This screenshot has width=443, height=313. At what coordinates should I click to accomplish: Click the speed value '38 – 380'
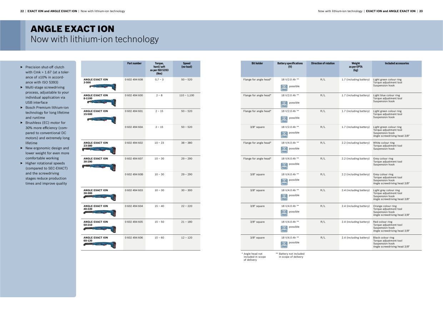(186, 143)
